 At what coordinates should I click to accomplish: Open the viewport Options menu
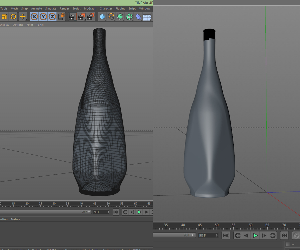pyautogui.click(x=18, y=25)
